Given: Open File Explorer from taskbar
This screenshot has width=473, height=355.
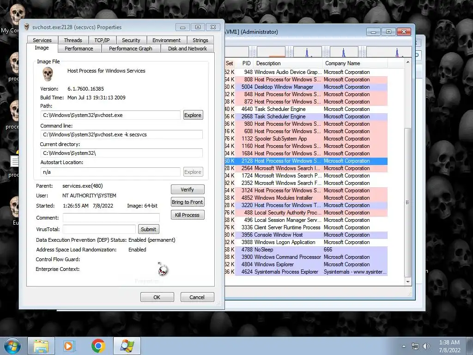Looking at the screenshot, I should pos(41,346).
